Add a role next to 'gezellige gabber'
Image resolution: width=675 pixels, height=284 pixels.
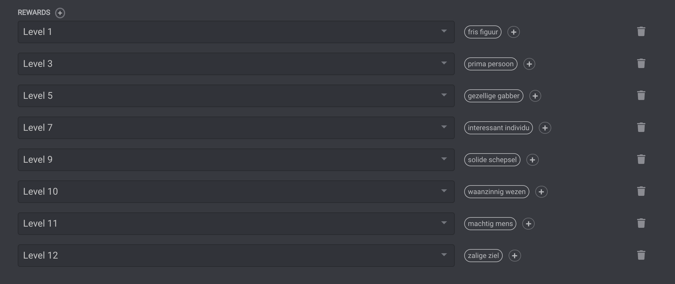click(x=535, y=96)
